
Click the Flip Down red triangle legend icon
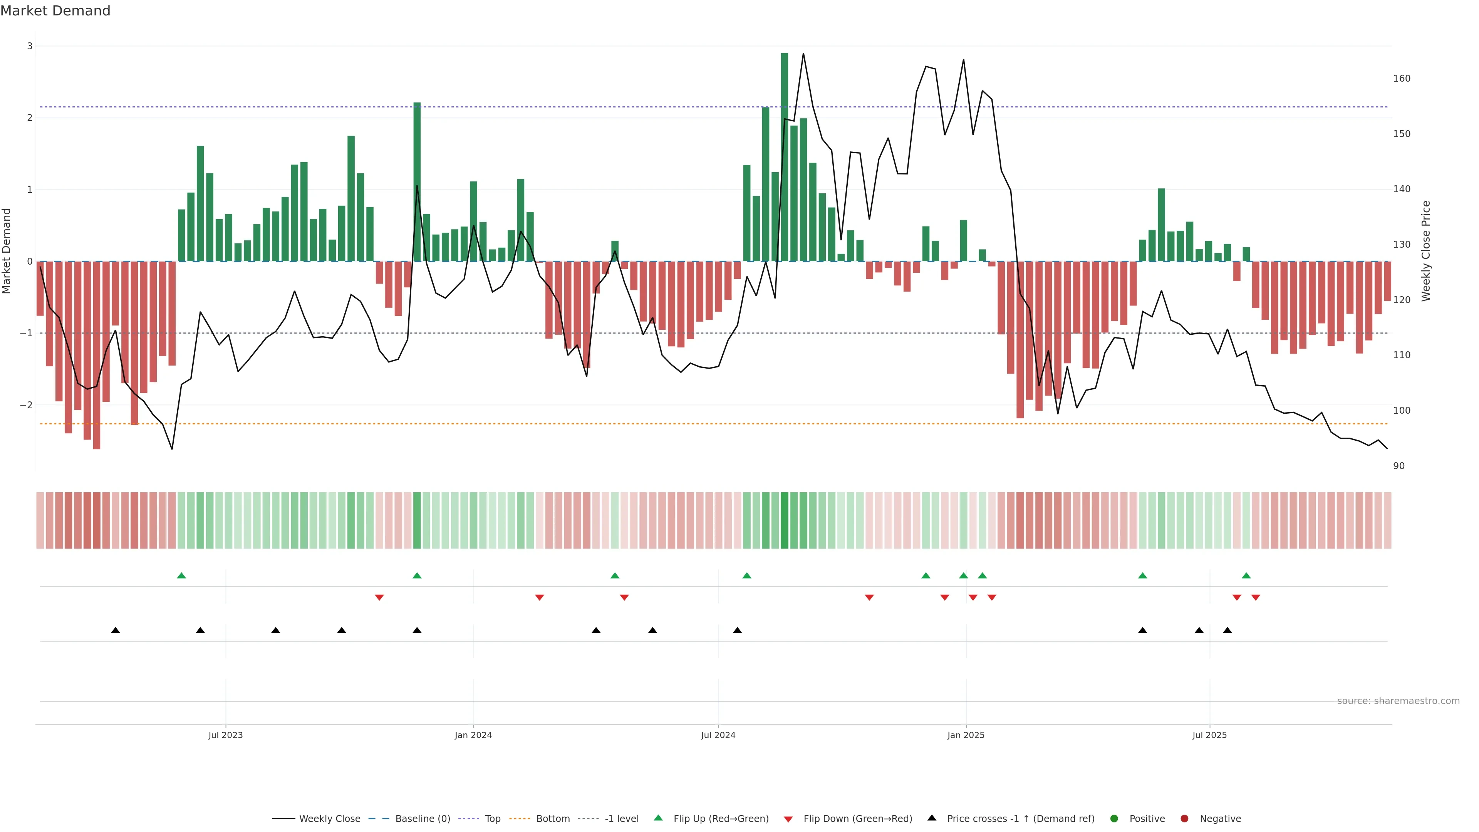[788, 819]
